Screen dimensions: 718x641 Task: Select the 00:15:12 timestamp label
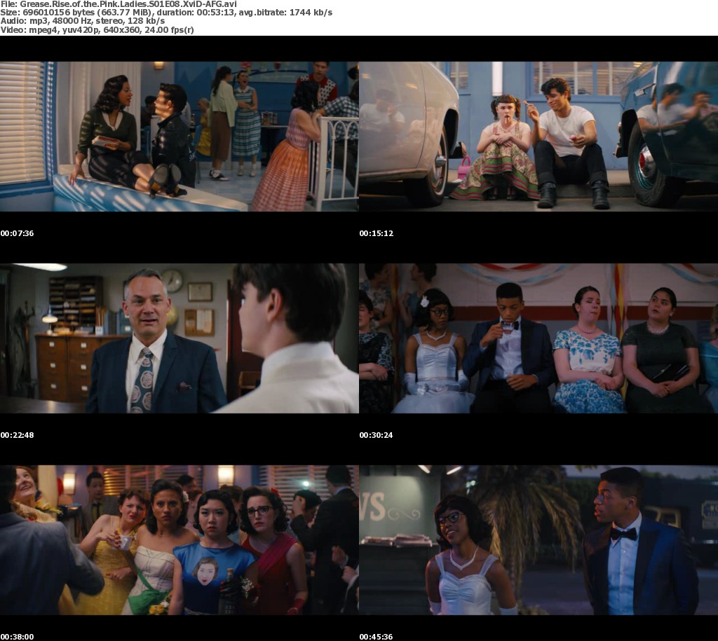376,233
